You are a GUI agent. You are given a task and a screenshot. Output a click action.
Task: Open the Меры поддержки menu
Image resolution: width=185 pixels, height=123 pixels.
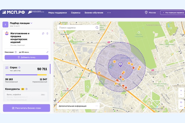57,13
